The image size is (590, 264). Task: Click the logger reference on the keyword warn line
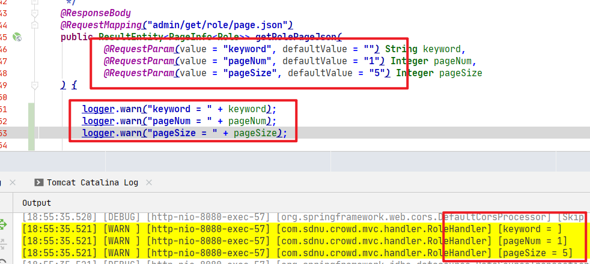click(98, 109)
